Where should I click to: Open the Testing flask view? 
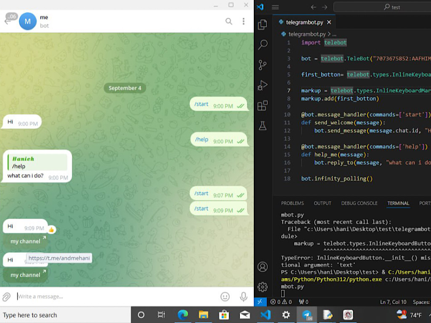263,126
